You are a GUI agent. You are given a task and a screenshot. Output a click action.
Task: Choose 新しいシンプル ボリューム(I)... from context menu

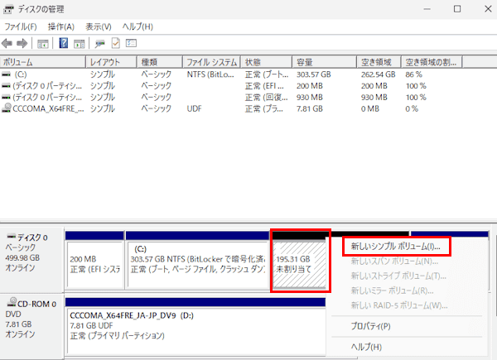click(396, 247)
